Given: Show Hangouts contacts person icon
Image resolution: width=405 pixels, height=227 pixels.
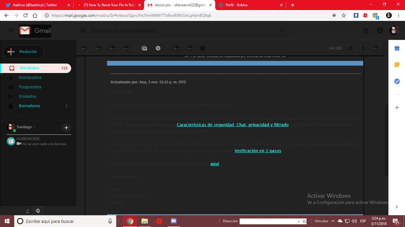Looking at the screenshot, I should point(28,211).
